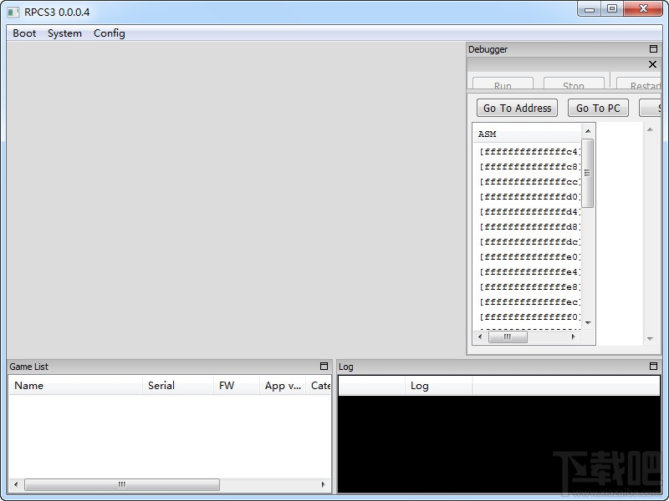Click the ASM column header
669x501 pixels.
527,134
